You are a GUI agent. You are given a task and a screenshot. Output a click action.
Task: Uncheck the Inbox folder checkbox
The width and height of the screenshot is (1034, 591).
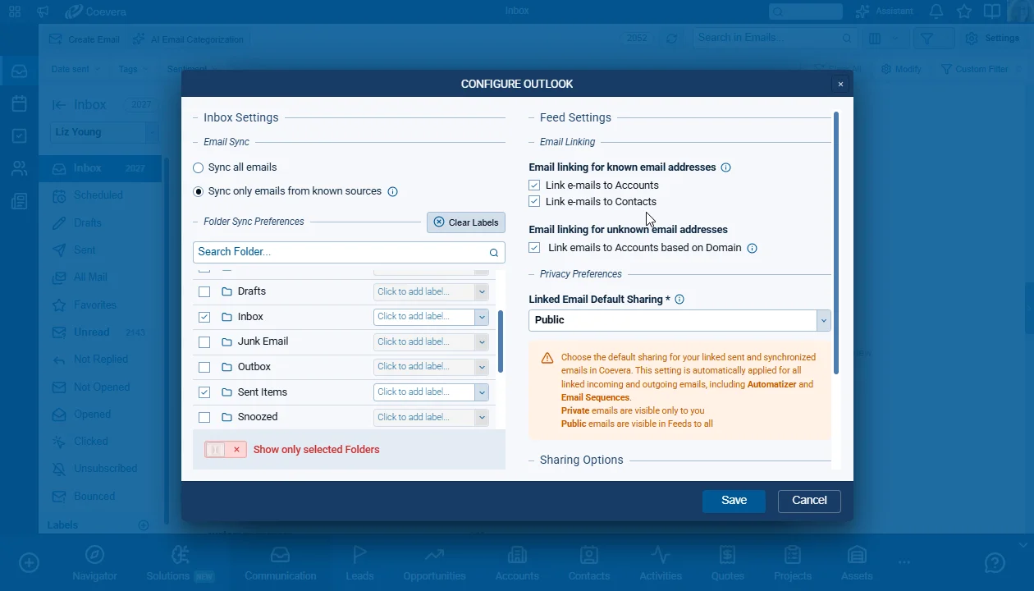pyautogui.click(x=204, y=317)
